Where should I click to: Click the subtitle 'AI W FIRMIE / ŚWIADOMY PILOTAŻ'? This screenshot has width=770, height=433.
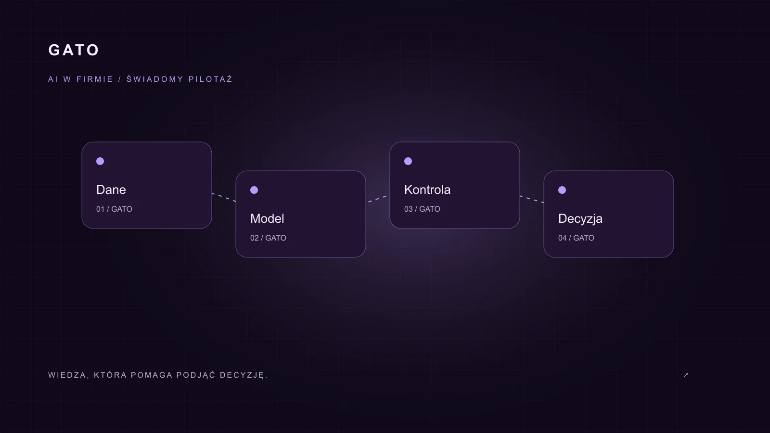click(x=140, y=79)
